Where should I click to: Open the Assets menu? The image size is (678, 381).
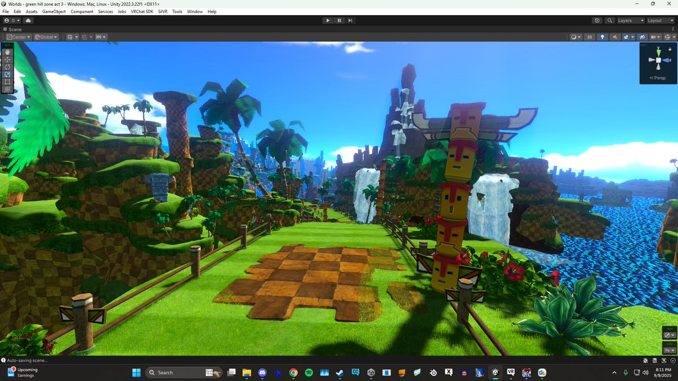tap(32, 11)
